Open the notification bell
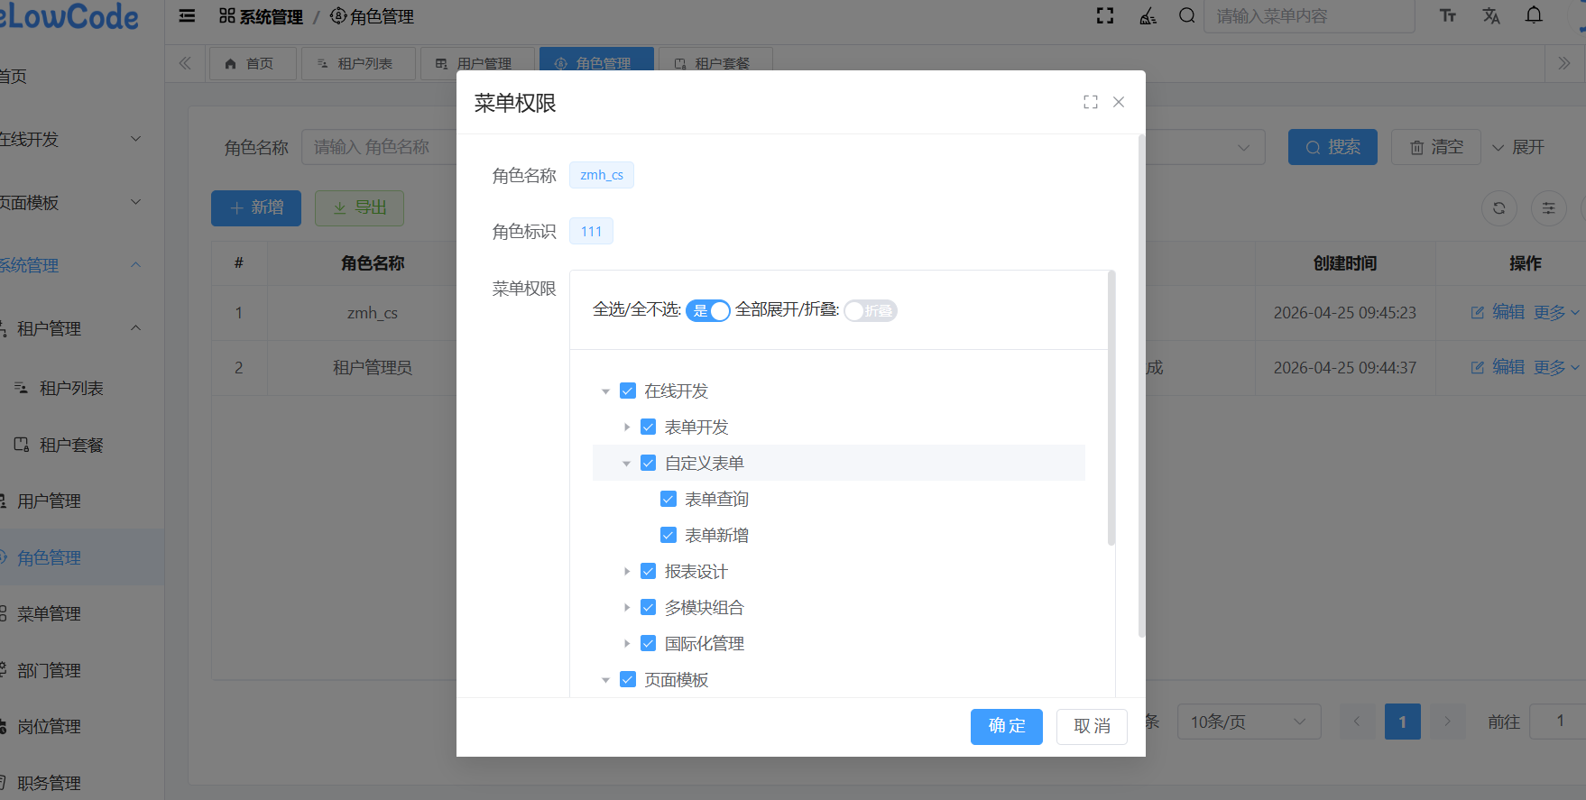1586x800 pixels. (1534, 15)
